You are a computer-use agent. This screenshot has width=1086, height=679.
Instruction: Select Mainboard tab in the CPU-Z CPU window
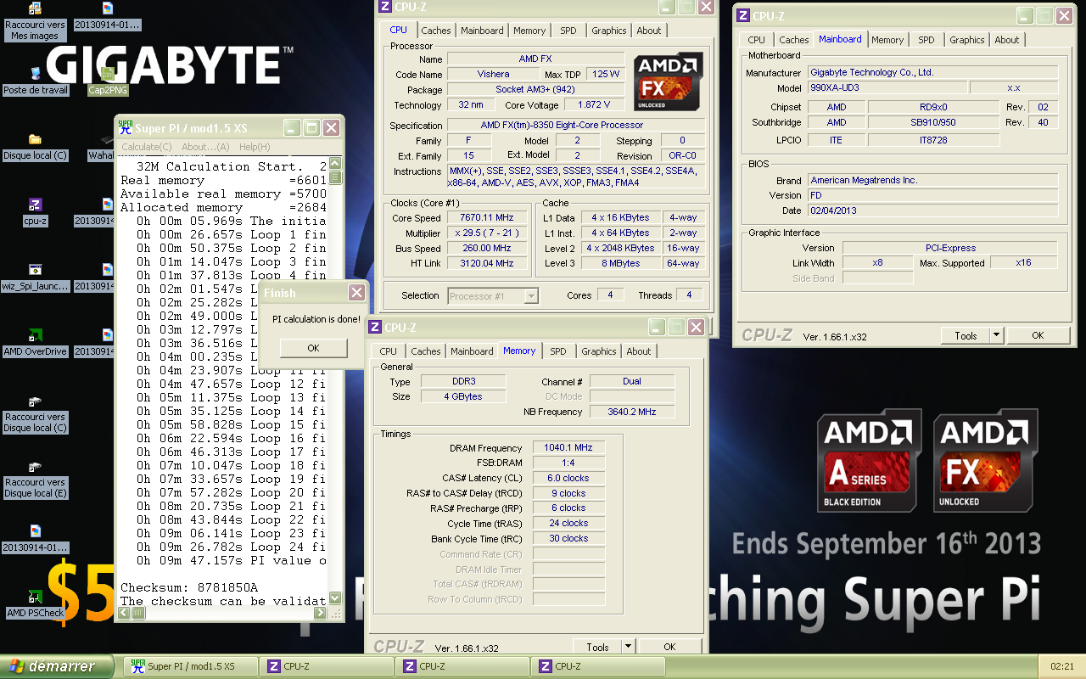(482, 31)
